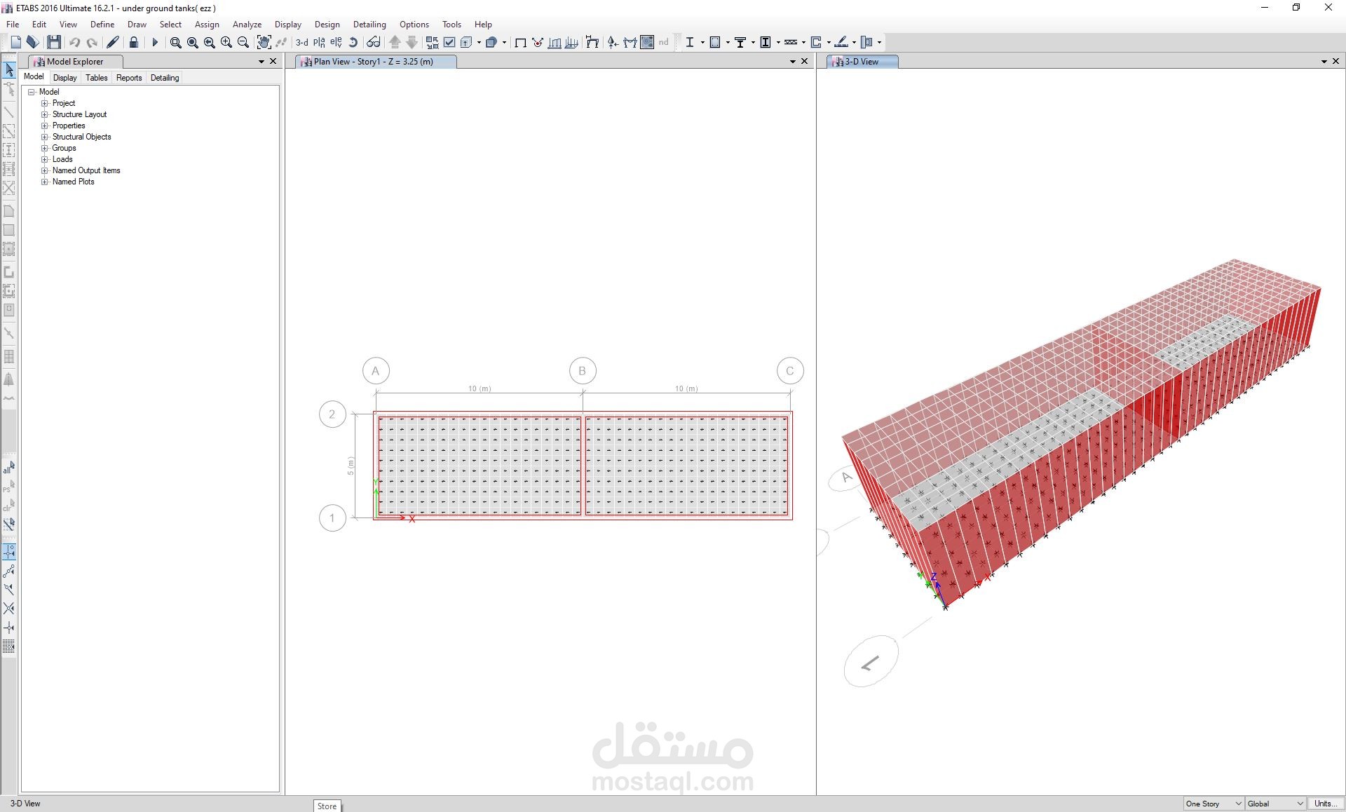The image size is (1346, 812).
Task: Show the undeformed shape frame icon
Action: 520,42
